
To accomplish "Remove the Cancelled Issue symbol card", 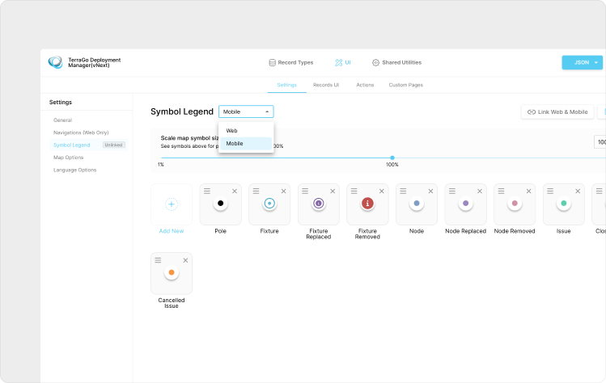I will (185, 260).
